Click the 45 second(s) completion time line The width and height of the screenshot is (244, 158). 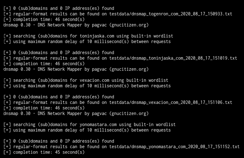[44, 152]
